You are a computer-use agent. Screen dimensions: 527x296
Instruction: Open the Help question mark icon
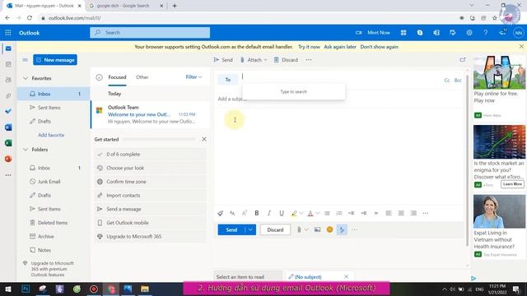486,33
